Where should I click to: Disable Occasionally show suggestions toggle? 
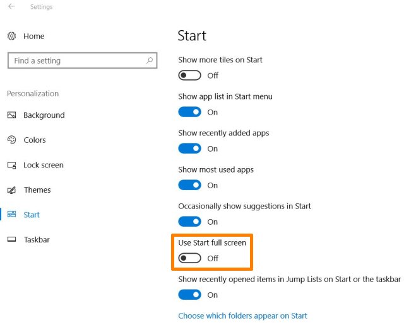coord(189,222)
